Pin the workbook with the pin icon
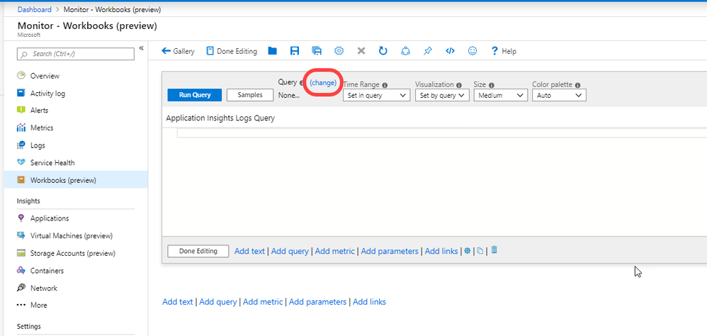Viewport: 707px width, 336px height. (x=427, y=51)
